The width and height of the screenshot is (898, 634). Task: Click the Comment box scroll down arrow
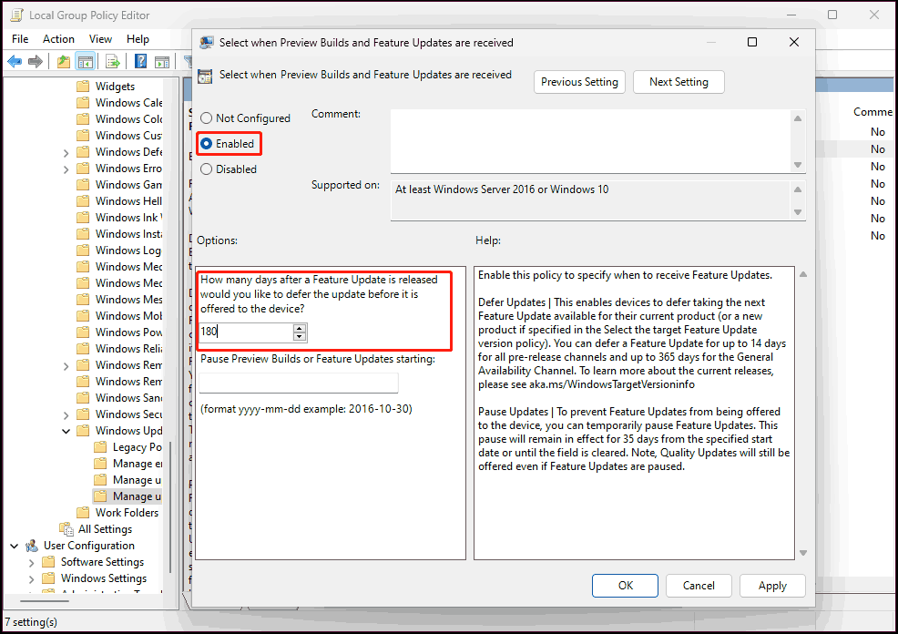point(798,165)
